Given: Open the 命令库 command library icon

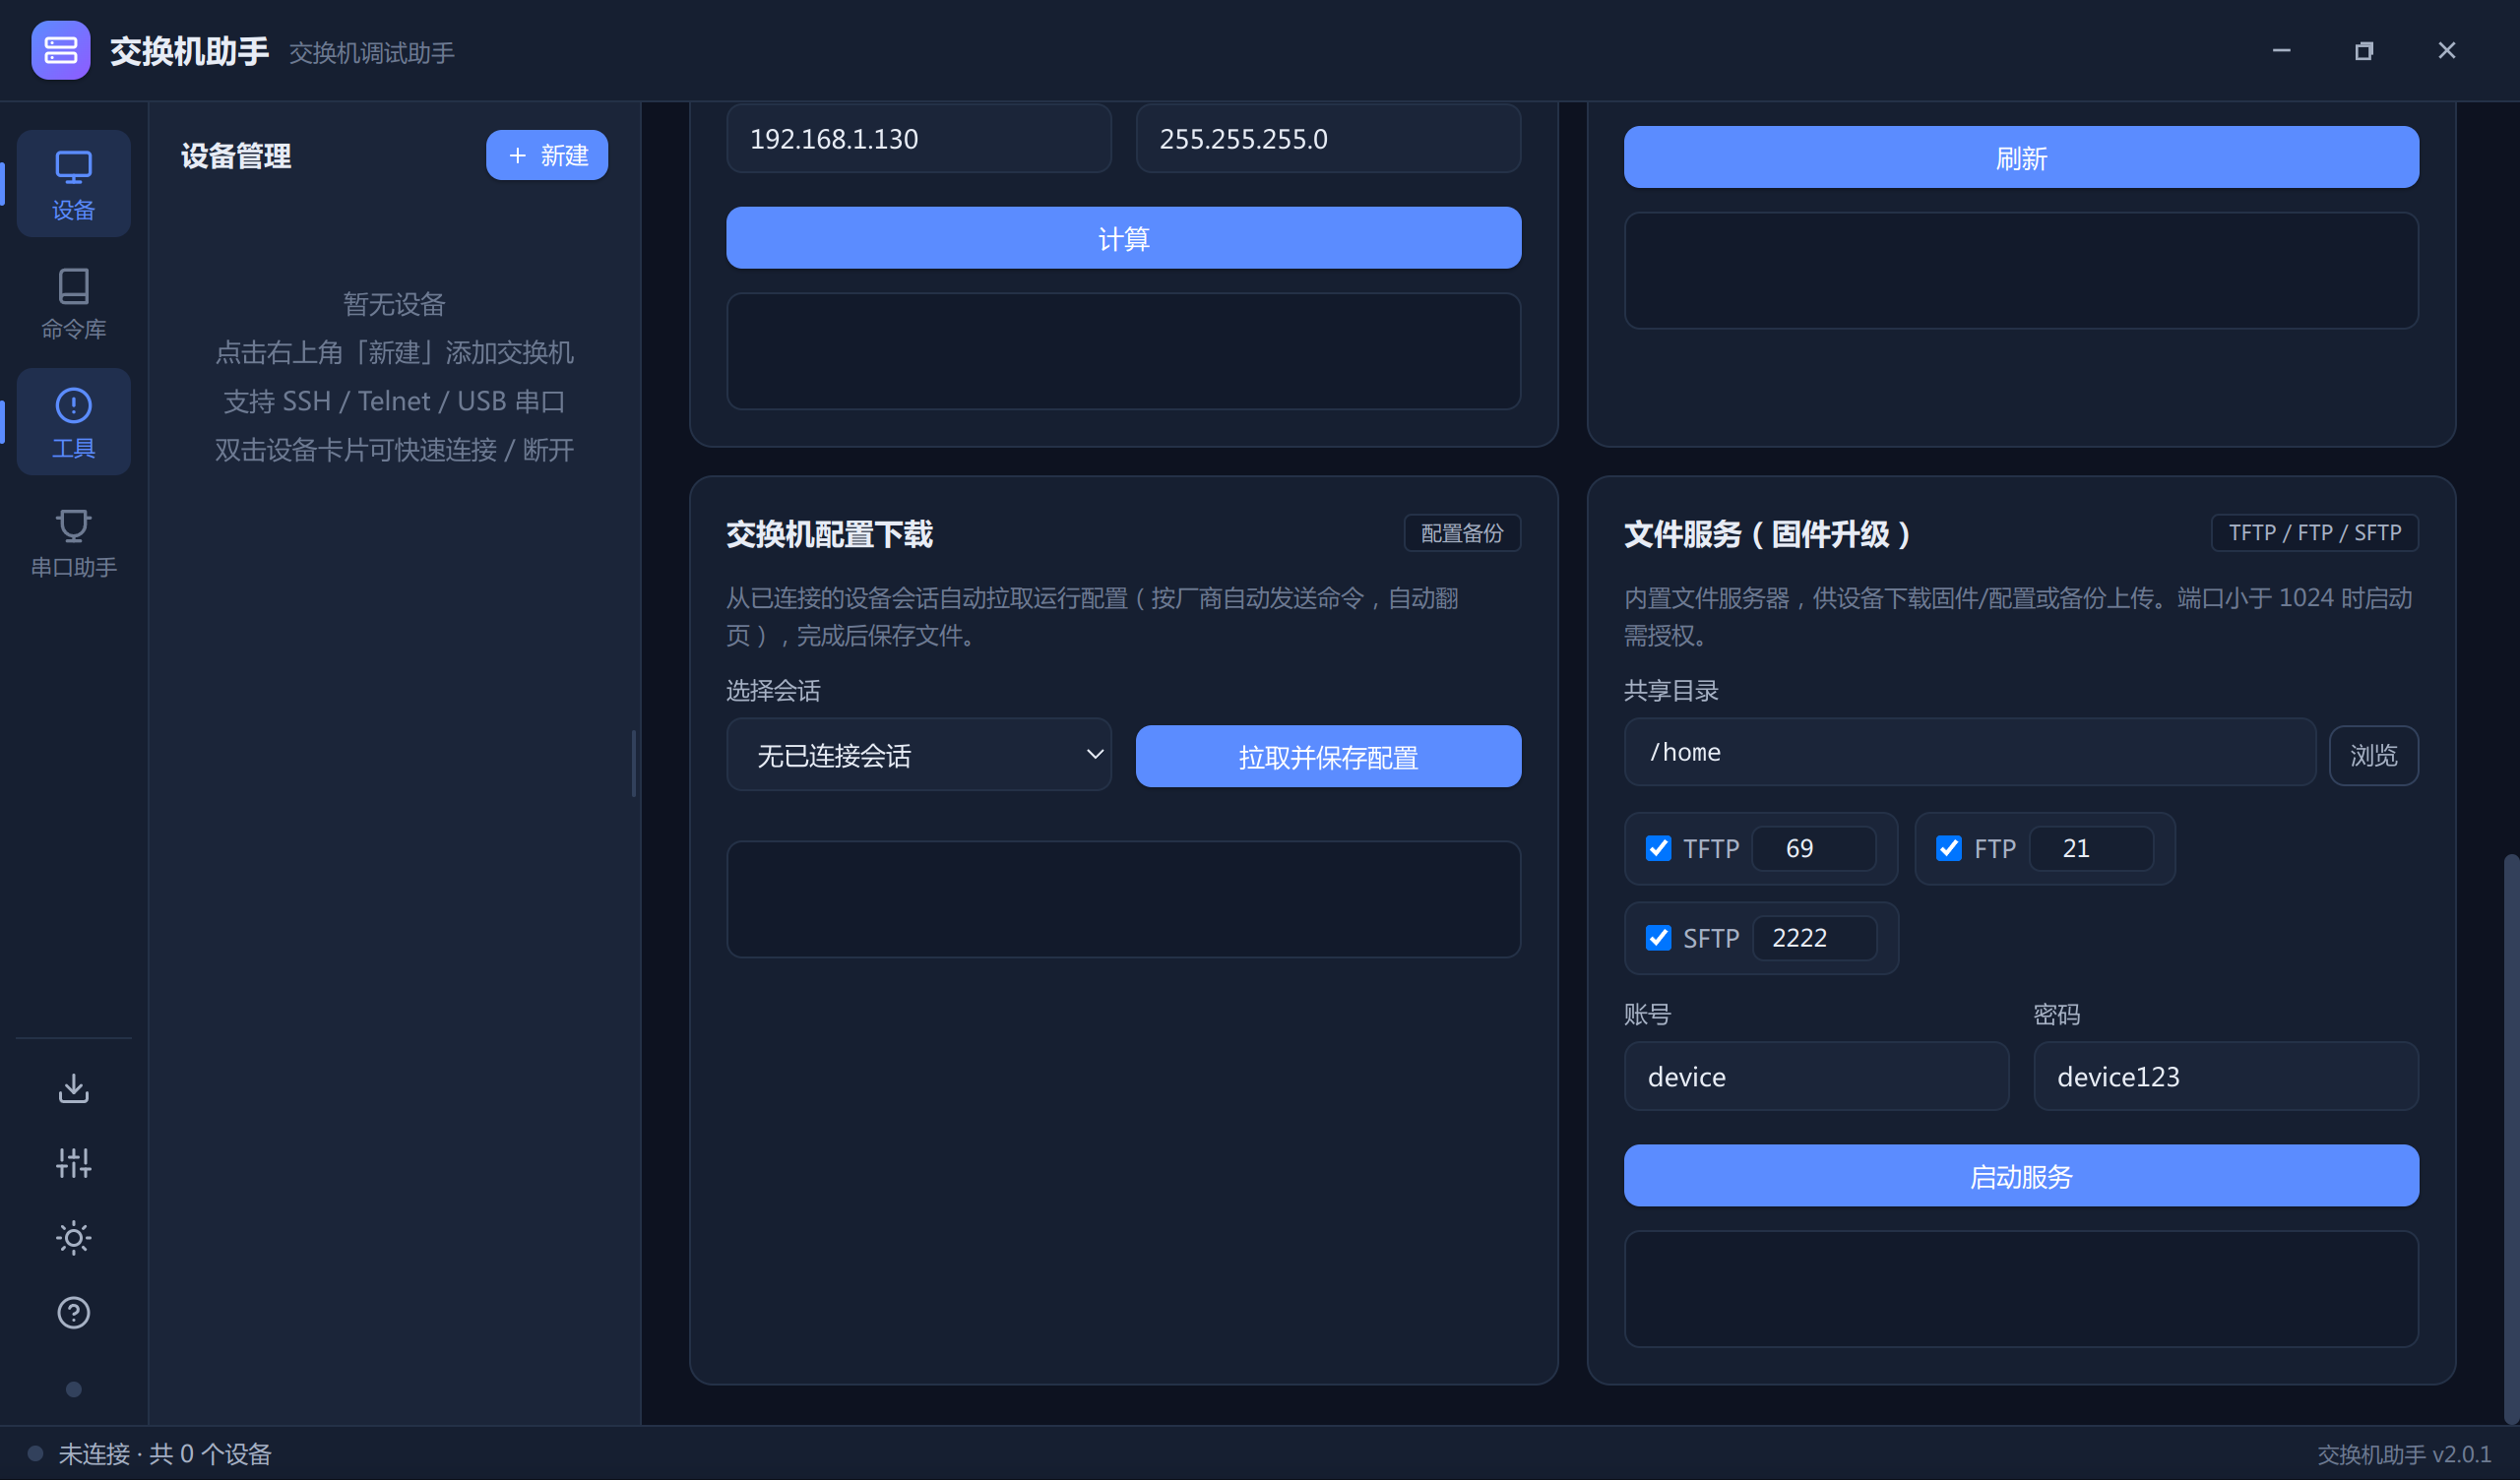Looking at the screenshot, I should point(73,303).
